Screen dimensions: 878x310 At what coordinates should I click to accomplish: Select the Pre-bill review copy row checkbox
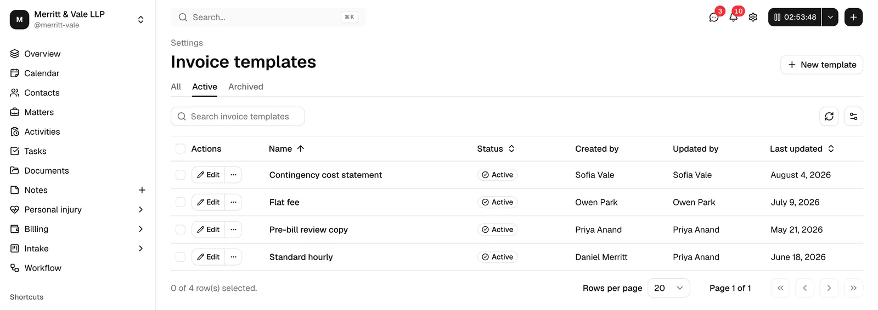[181, 229]
